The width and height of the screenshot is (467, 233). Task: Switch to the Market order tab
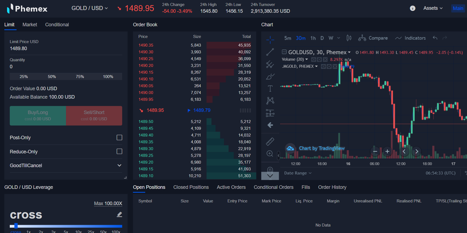point(30,25)
